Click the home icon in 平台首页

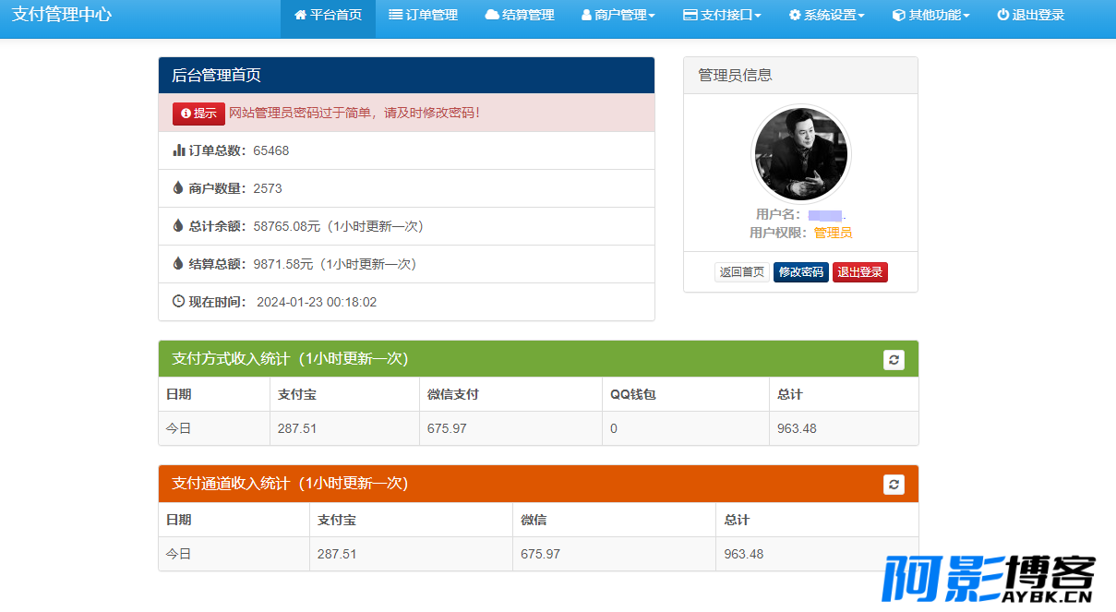300,15
